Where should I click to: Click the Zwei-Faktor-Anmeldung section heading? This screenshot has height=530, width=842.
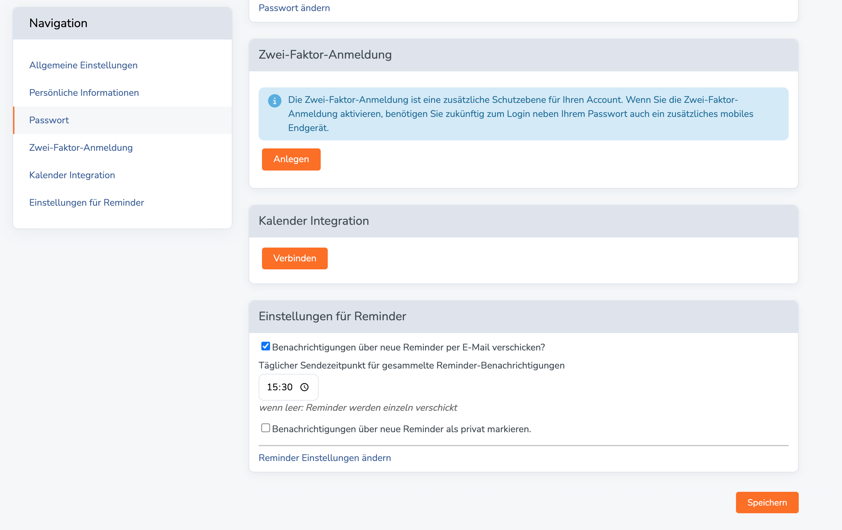click(325, 55)
